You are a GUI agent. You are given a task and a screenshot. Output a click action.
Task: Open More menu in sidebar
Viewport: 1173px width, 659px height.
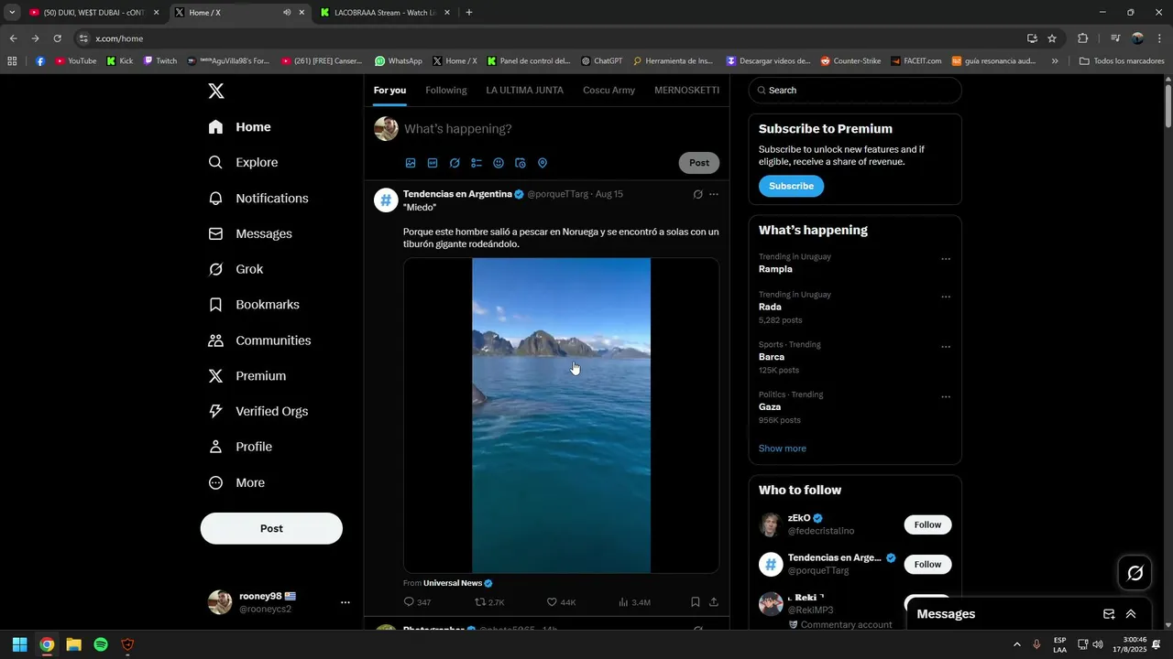pyautogui.click(x=236, y=482)
